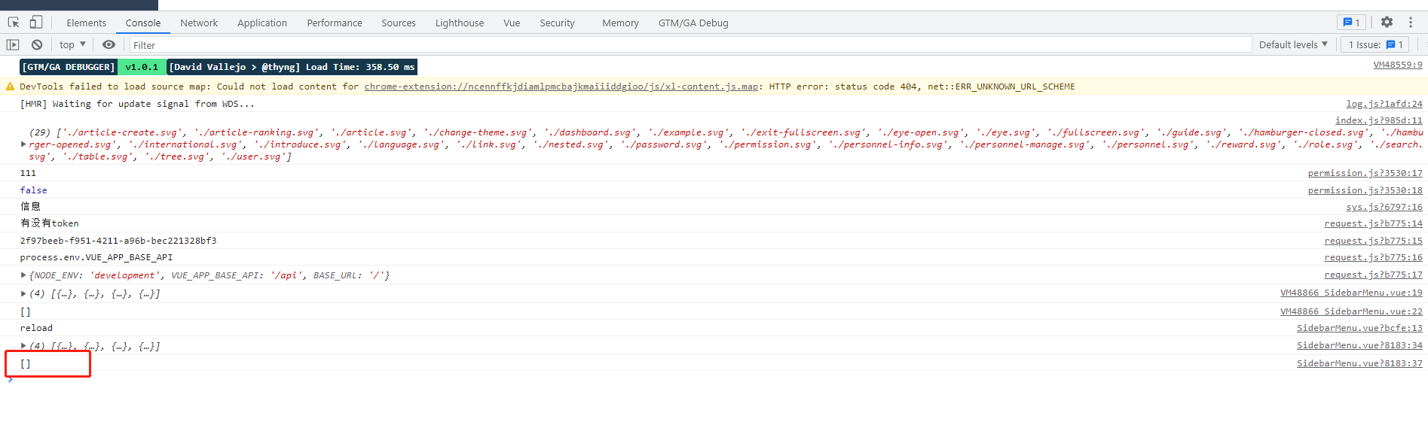Show the console sidebar panel

point(13,45)
